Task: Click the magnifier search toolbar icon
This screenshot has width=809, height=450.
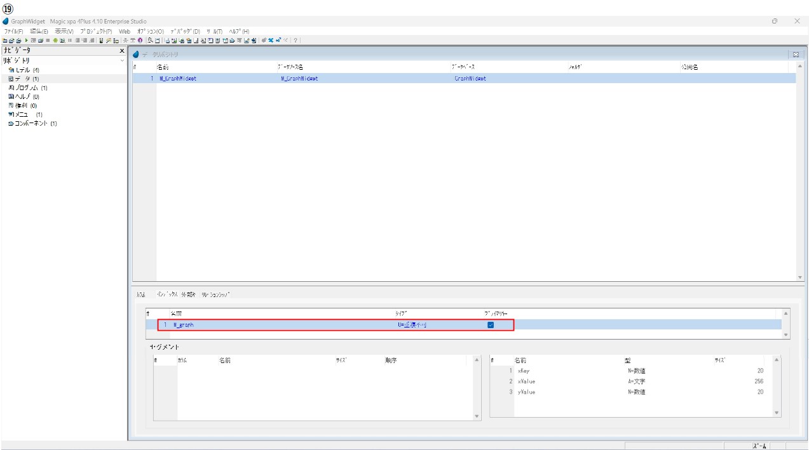Action: [x=149, y=40]
